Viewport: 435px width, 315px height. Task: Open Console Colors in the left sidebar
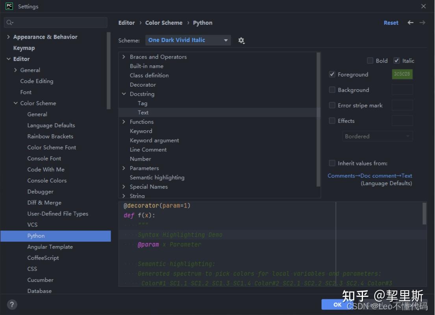[47, 180]
